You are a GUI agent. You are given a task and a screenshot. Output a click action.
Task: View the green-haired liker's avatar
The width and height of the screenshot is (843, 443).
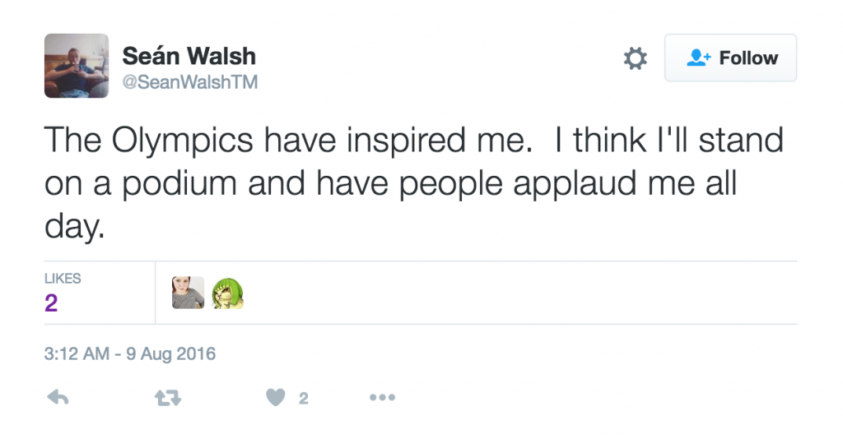click(227, 293)
